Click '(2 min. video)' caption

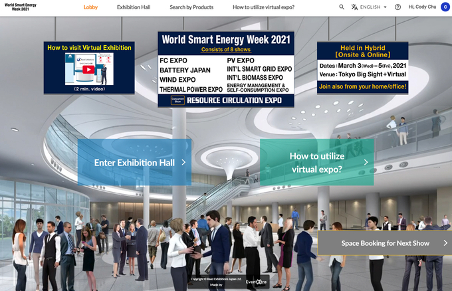coord(90,89)
